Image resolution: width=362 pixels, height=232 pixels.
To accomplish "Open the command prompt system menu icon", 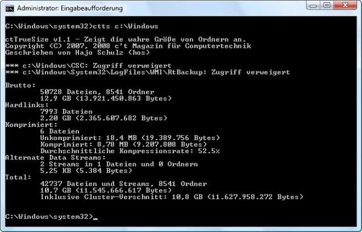I will pyautogui.click(x=10, y=9).
